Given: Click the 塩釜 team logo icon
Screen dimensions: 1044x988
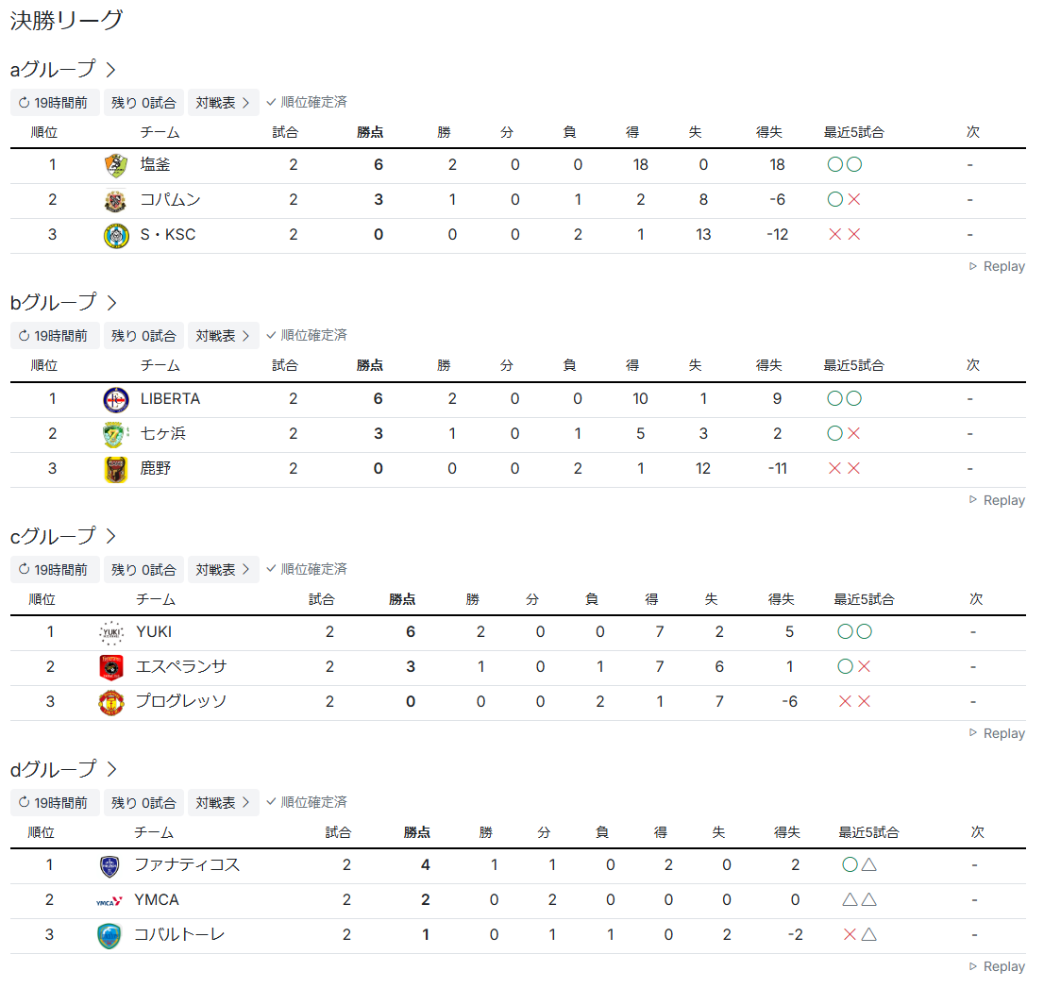Looking at the screenshot, I should click(x=115, y=165).
